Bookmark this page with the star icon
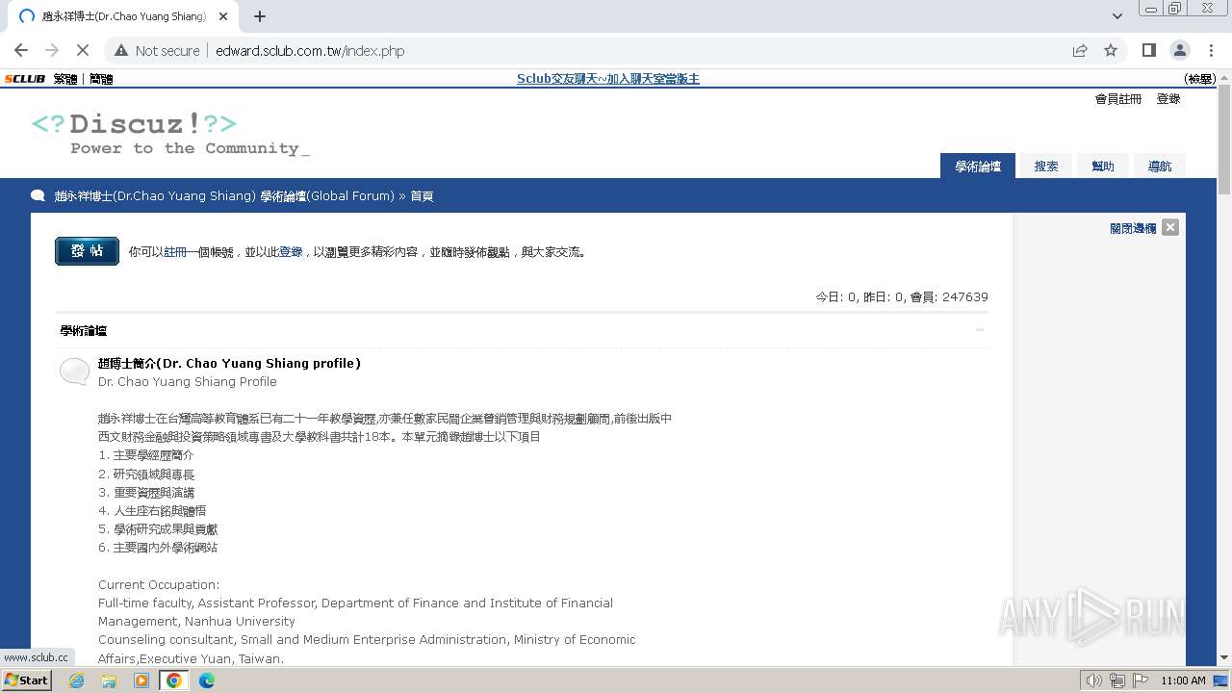The width and height of the screenshot is (1232, 693). coord(1111,50)
